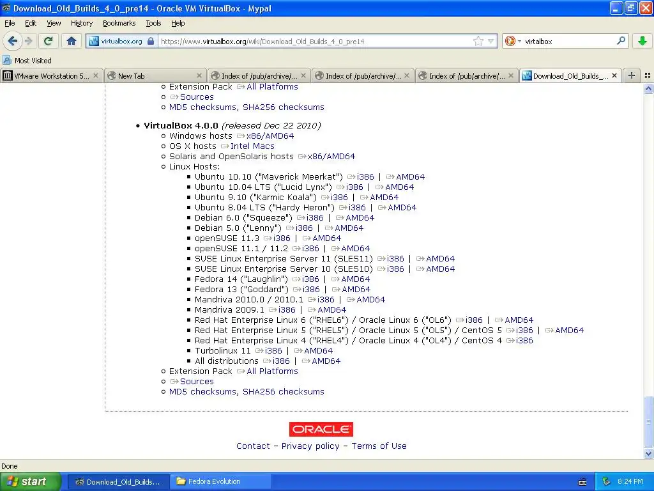Open the Help menu
This screenshot has height=491, width=654.
click(178, 23)
